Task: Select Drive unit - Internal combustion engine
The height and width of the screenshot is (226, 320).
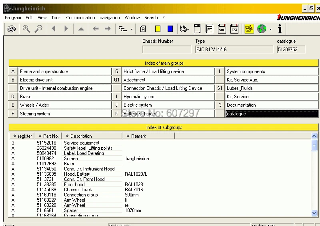Action: tap(65, 88)
